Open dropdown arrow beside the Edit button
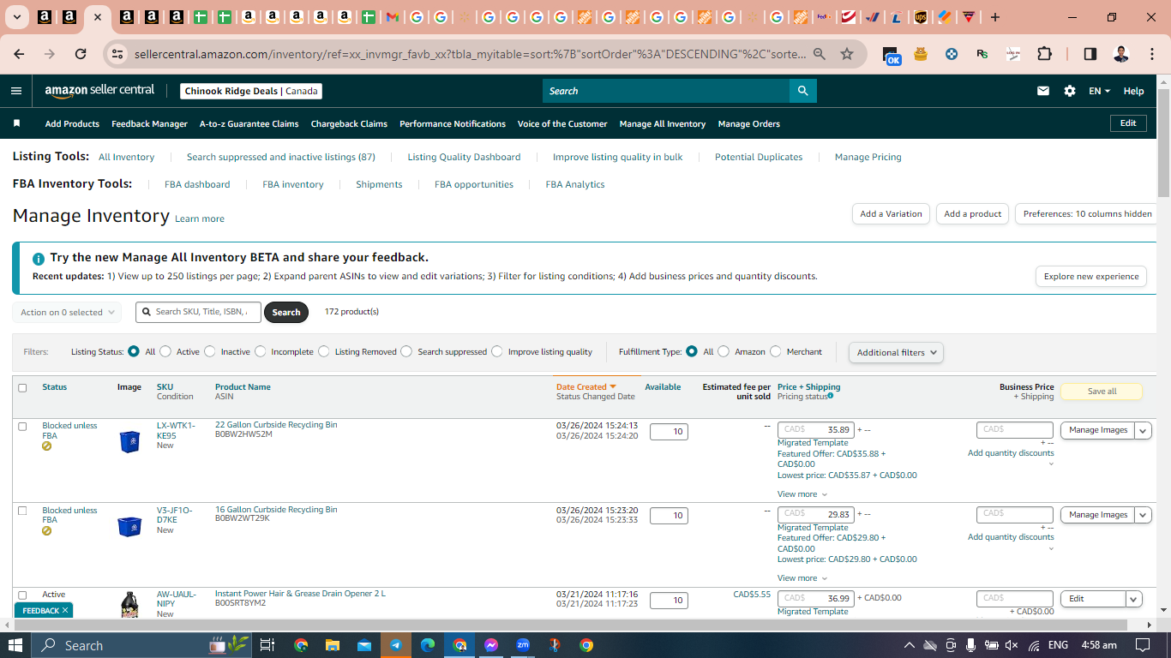 [1134, 599]
